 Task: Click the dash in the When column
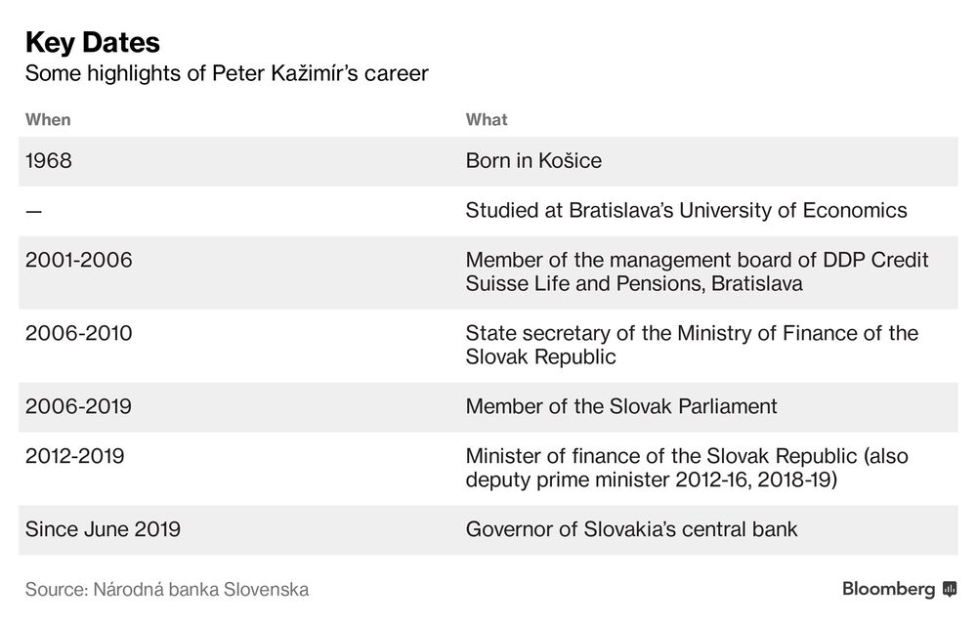click(x=33, y=211)
